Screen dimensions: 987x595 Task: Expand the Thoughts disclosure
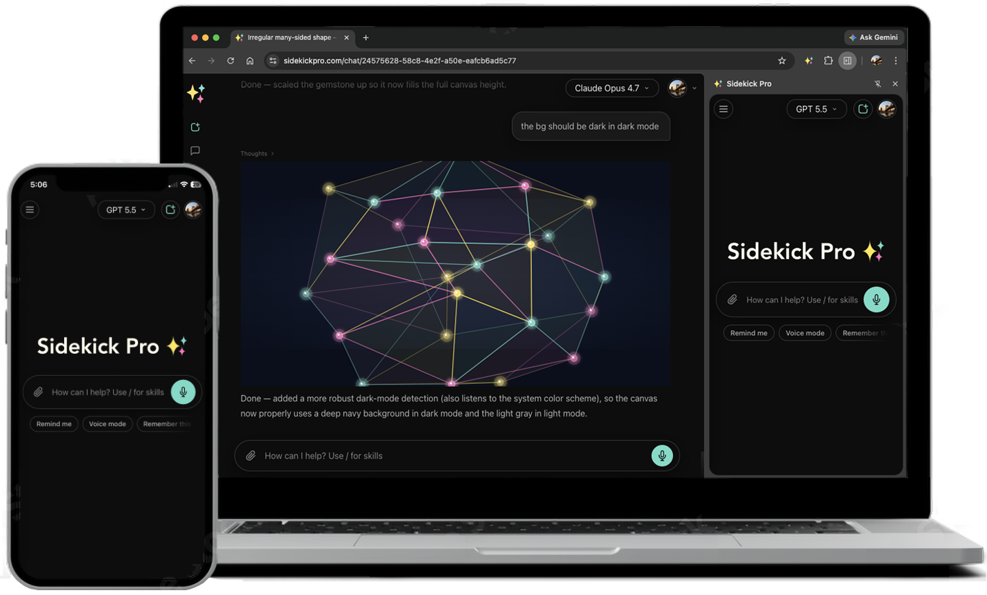click(x=257, y=154)
